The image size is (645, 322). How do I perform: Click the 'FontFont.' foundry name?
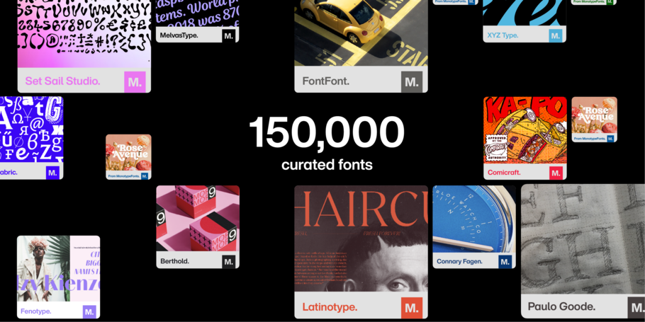326,81
